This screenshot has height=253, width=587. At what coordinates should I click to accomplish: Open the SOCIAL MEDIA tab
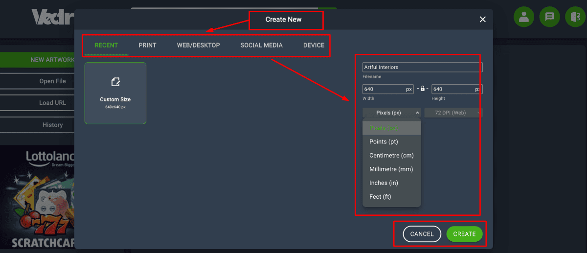261,46
